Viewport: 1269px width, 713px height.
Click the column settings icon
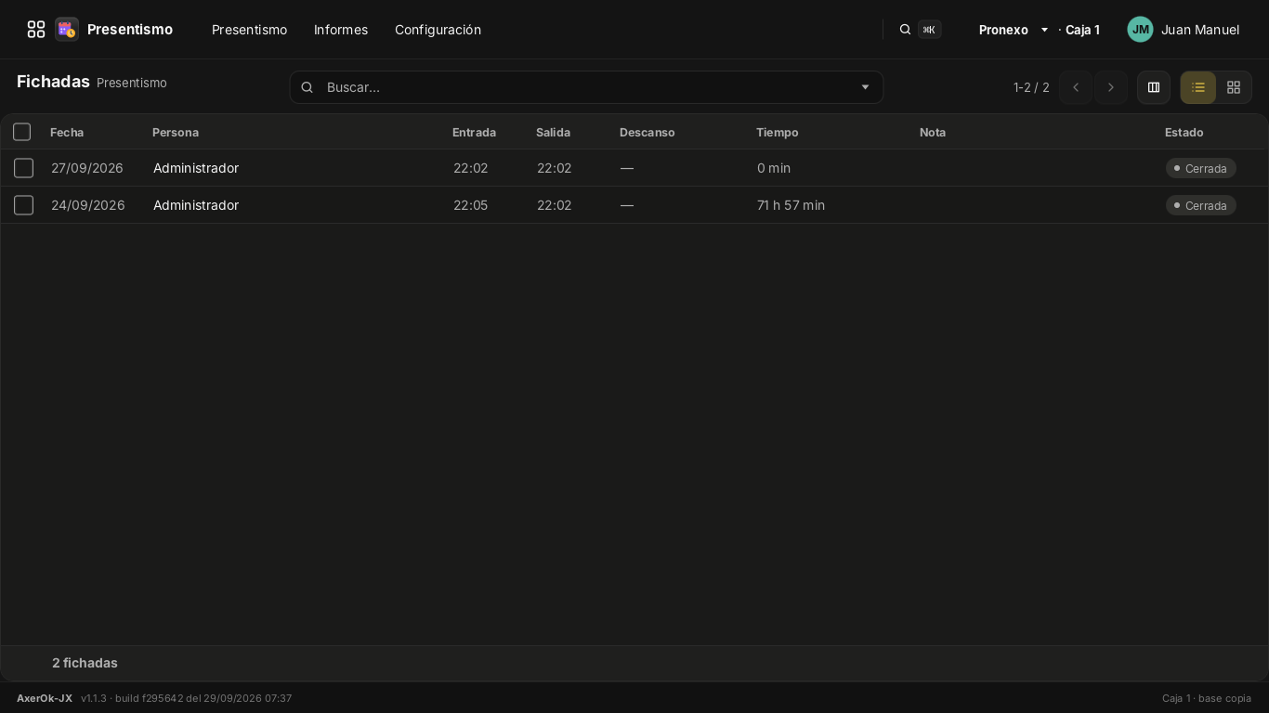pos(1154,87)
